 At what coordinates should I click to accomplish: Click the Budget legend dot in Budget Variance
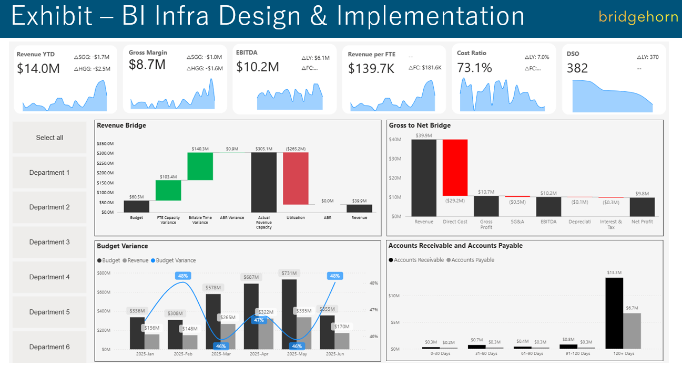99,260
